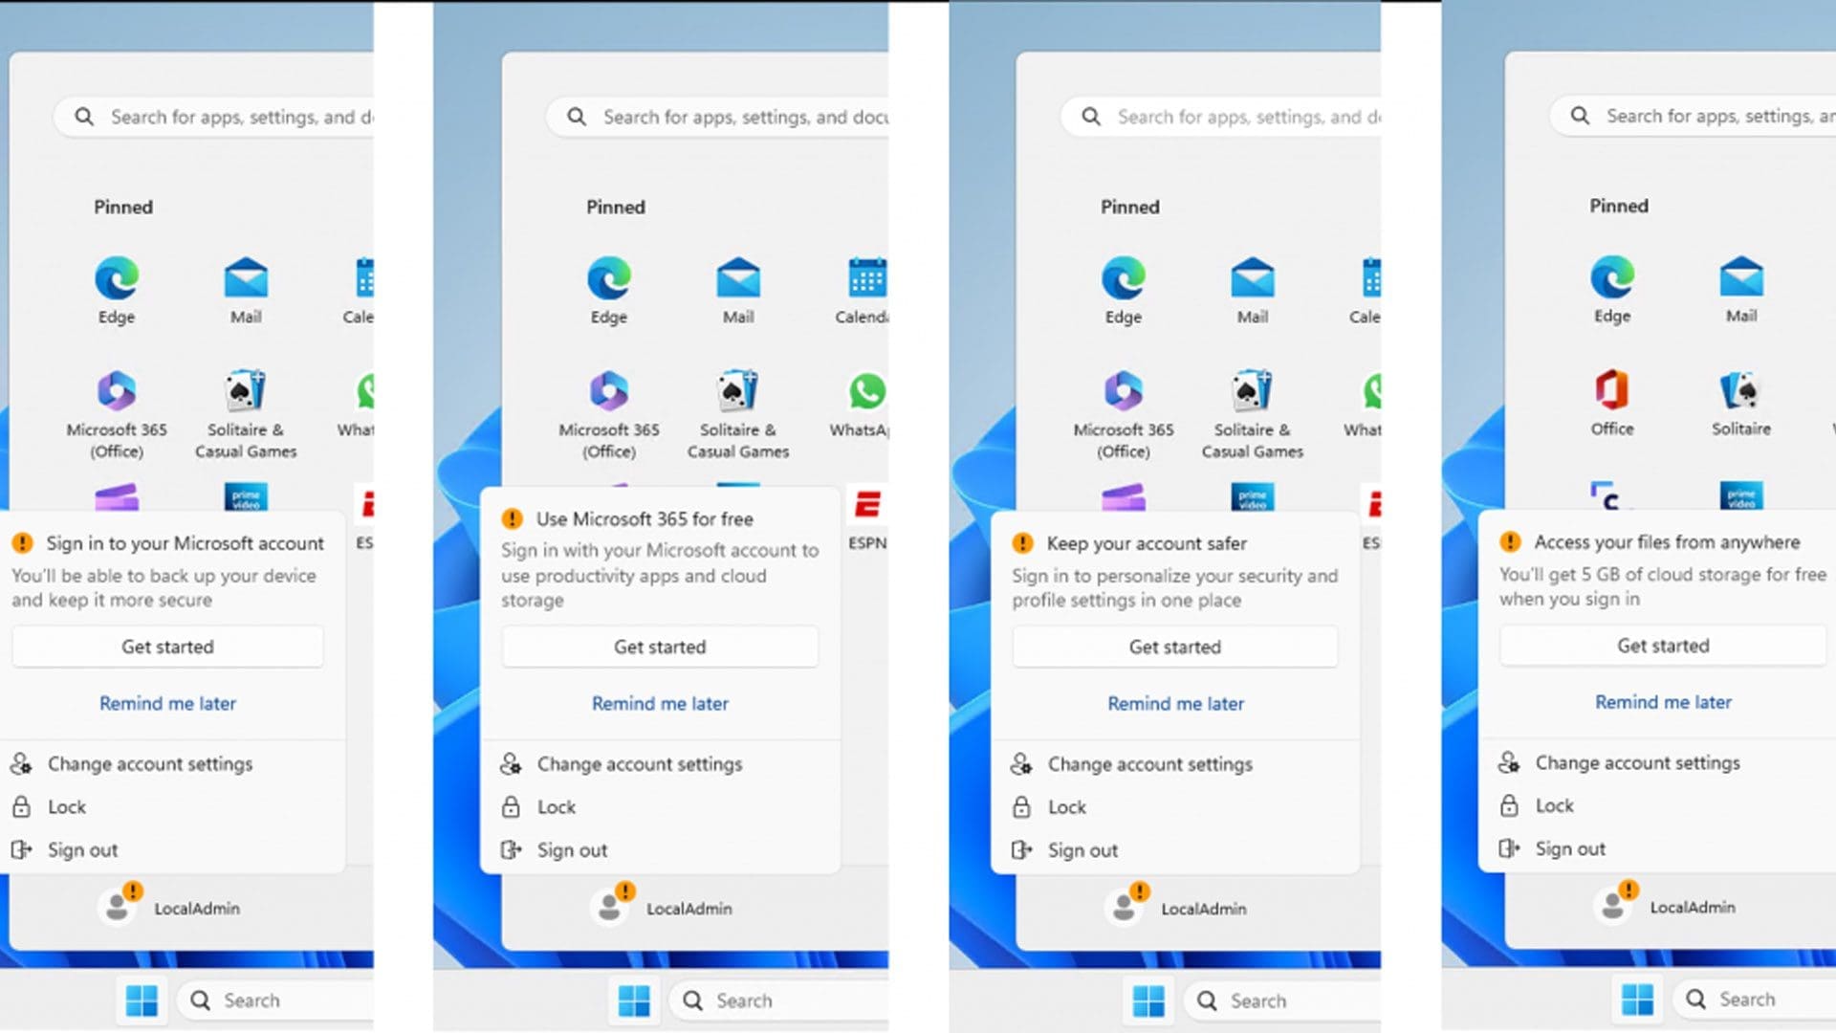The width and height of the screenshot is (1836, 1033).
Task: Open Amazon Prime Video app
Action: pyautogui.click(x=247, y=498)
